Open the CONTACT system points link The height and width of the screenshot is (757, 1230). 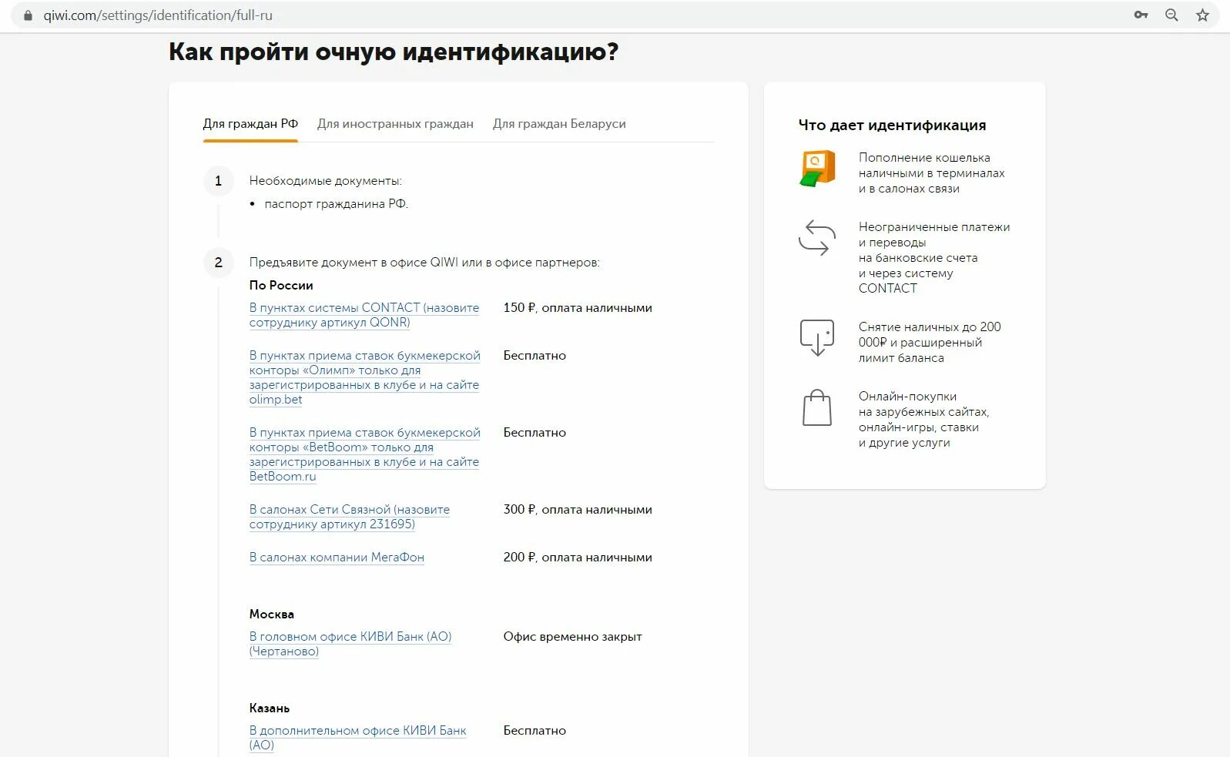point(364,315)
